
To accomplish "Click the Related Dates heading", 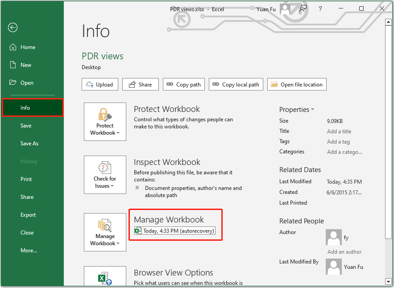I will tap(300, 170).
